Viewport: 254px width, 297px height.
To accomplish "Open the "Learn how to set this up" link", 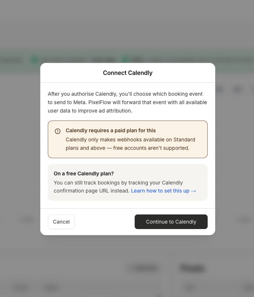I will [x=161, y=191].
